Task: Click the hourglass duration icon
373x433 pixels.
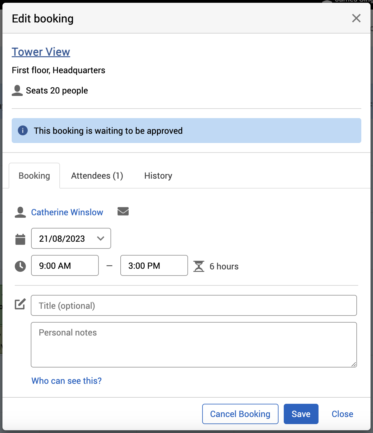Action: click(199, 266)
